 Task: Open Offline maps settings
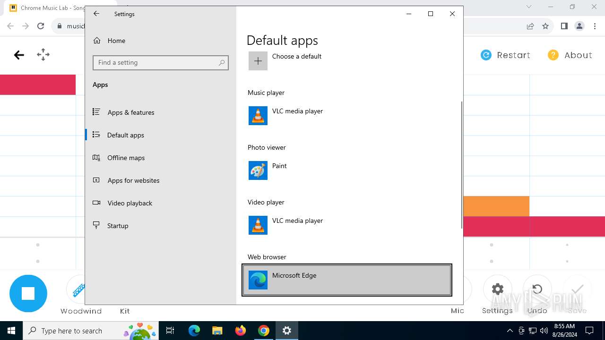161,158
